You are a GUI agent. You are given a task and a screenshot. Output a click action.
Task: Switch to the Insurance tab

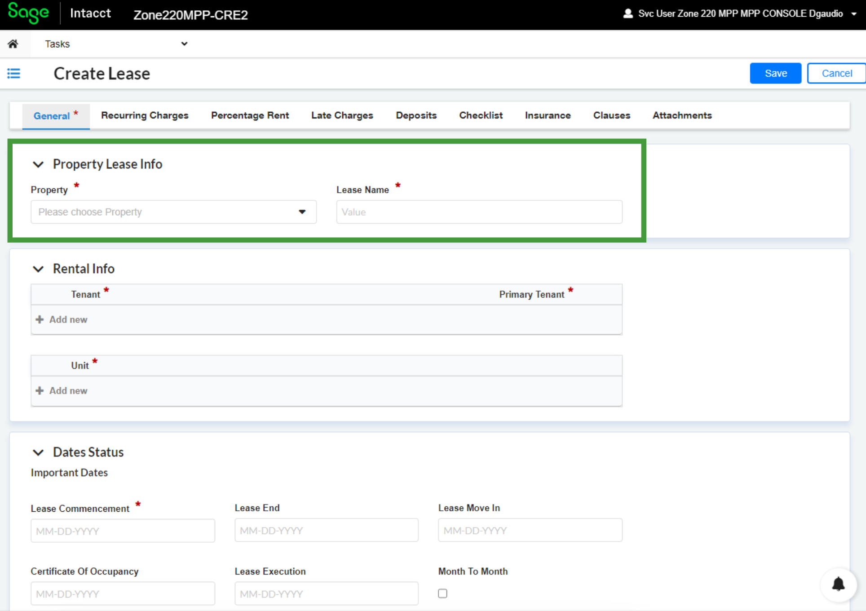548,115
